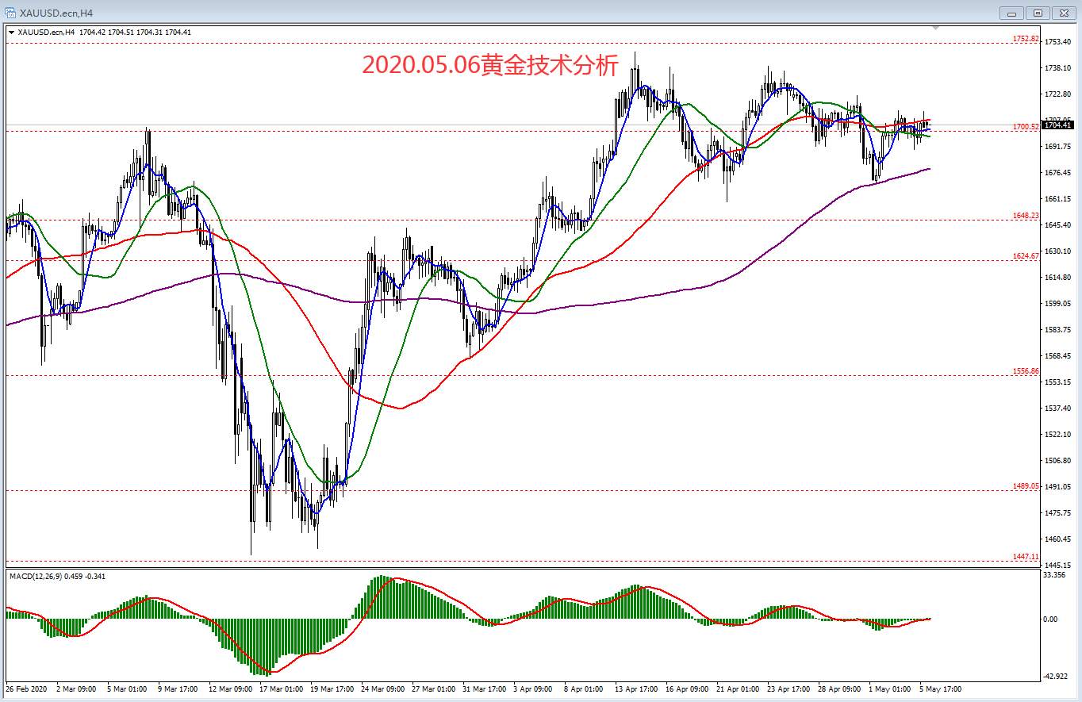
Task: Click the price scale value 1522.10
Action: [x=1058, y=435]
